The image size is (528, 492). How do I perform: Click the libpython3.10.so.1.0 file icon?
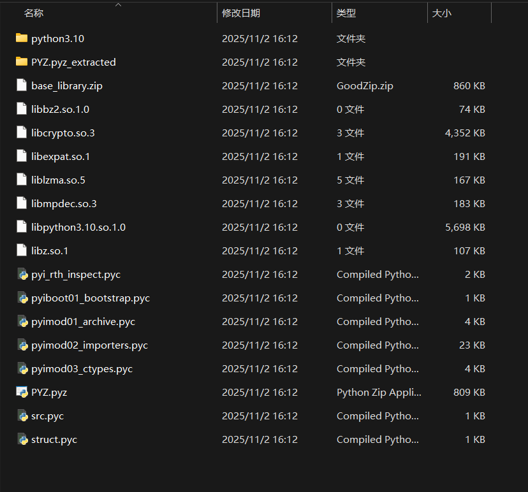(22, 227)
